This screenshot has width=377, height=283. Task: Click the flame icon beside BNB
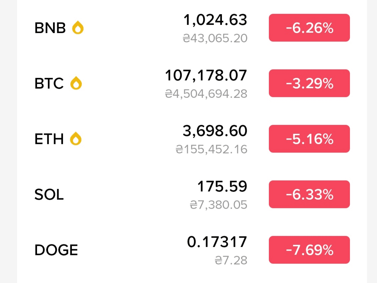78,28
